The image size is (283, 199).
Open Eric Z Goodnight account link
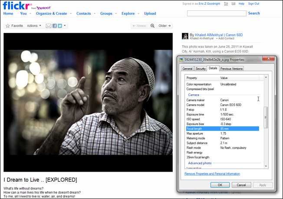pyautogui.click(x=209, y=3)
